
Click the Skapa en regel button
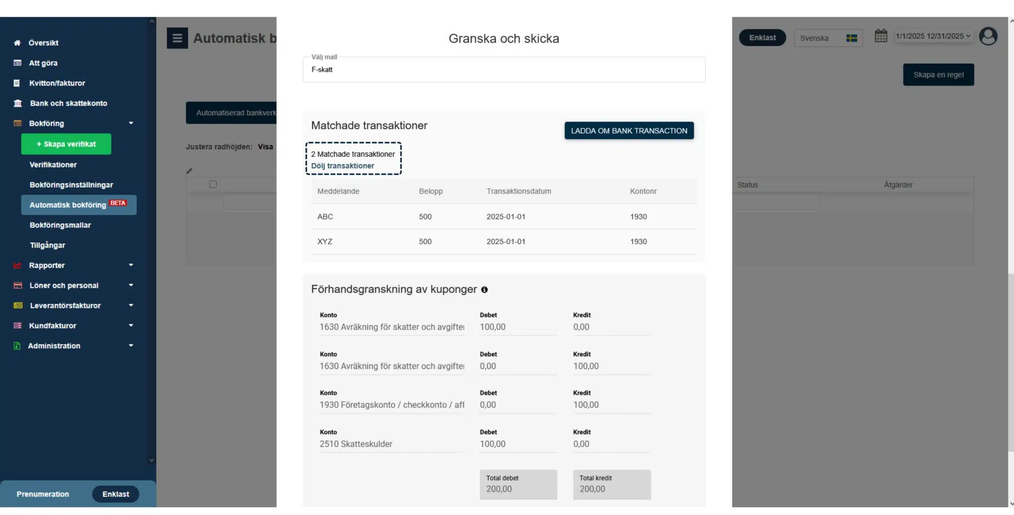938,75
